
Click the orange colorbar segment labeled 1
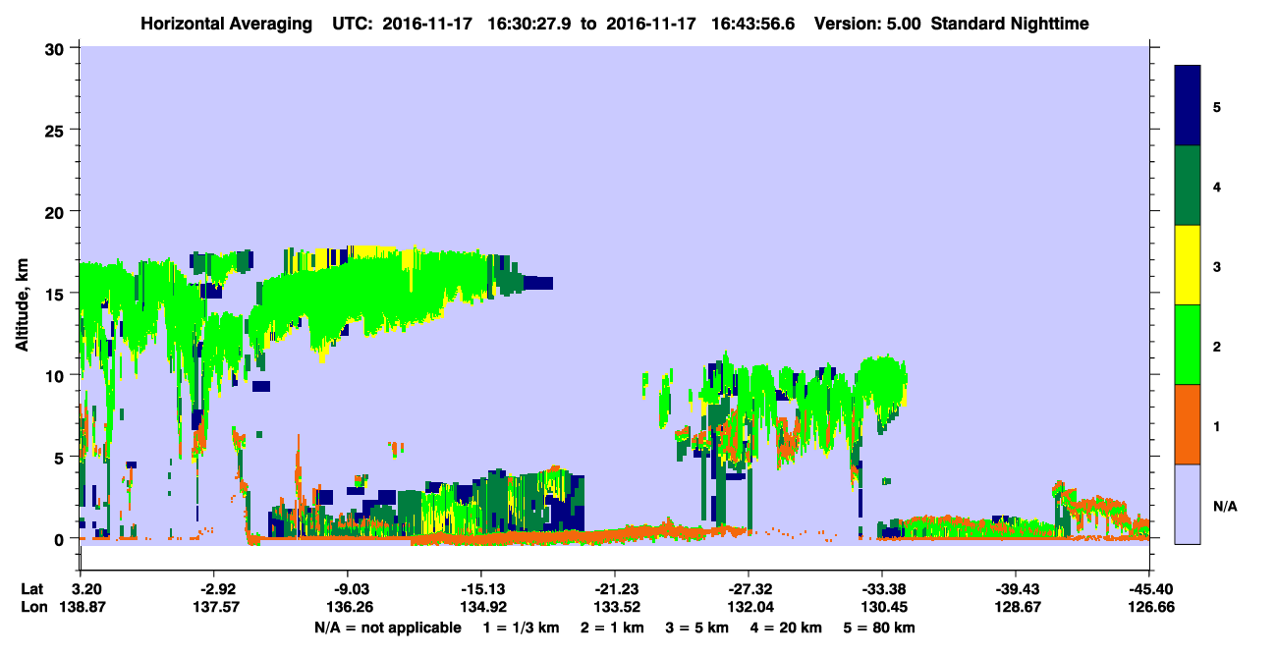point(1188,423)
